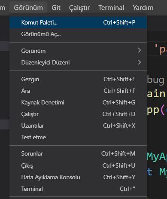
Task: Open Terminal from the dropdown list
Action: [78, 189]
